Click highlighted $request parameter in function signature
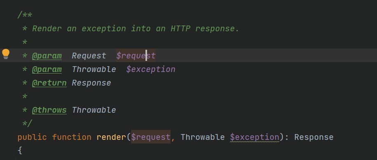 (151, 137)
